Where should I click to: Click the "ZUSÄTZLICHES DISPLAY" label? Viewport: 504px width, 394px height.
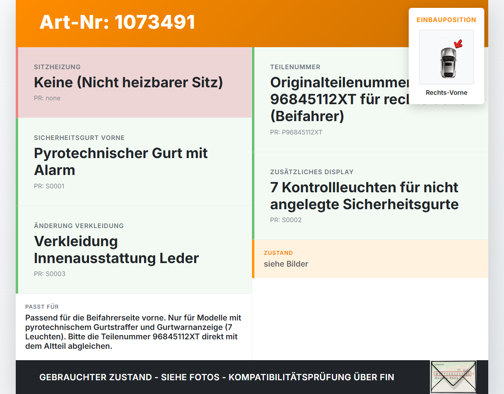pos(312,172)
